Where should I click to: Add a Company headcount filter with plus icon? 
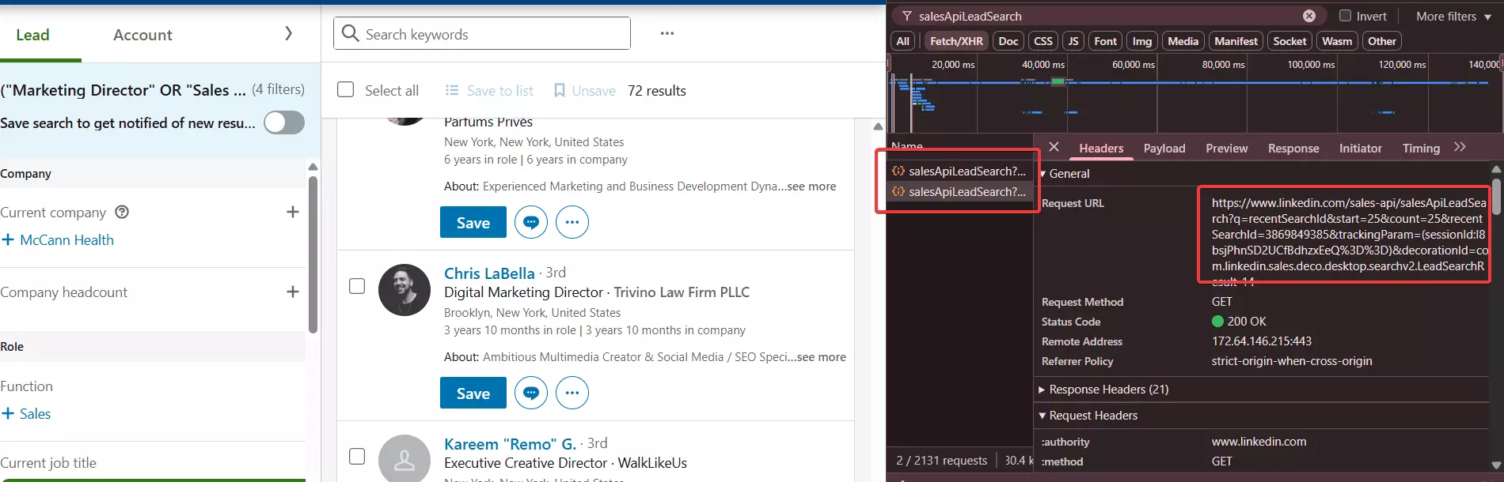click(293, 292)
